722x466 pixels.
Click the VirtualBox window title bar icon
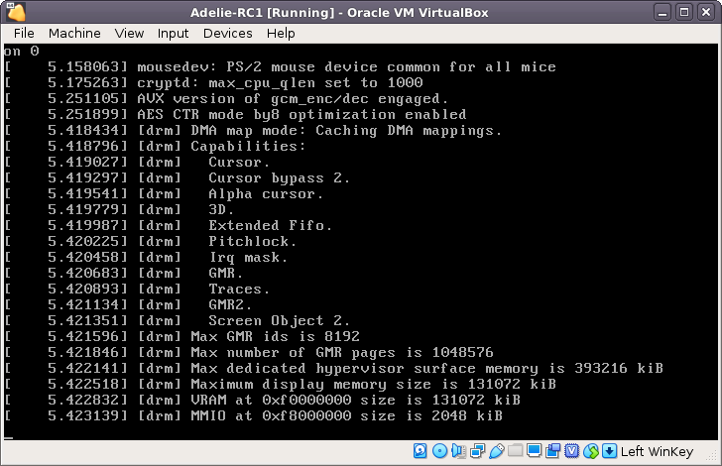(16, 12)
